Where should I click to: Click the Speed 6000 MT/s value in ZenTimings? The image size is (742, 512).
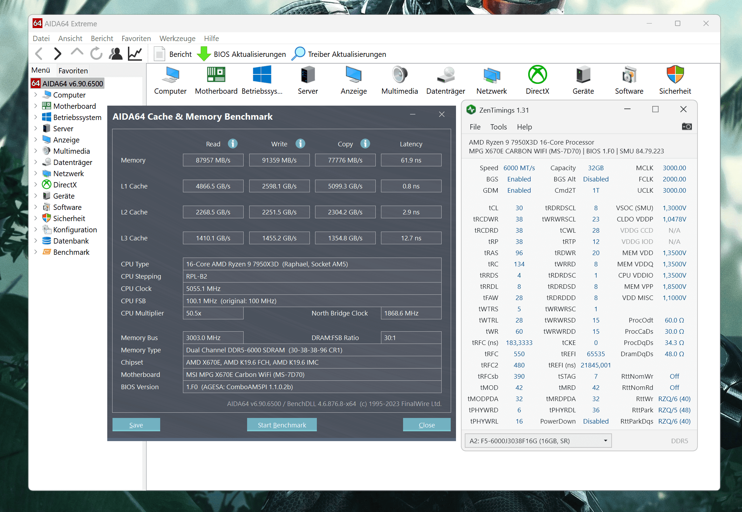pos(519,168)
